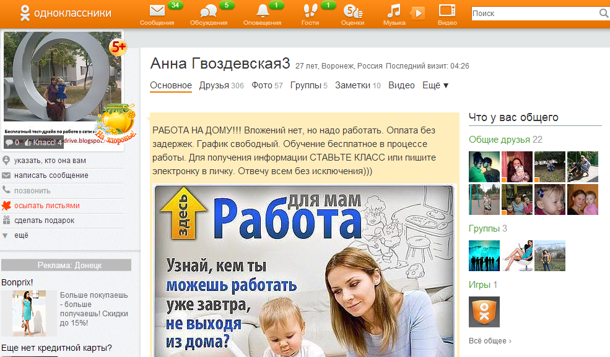610x357 pixels.
Task: Click the Работа для мам post image
Action: [304, 271]
